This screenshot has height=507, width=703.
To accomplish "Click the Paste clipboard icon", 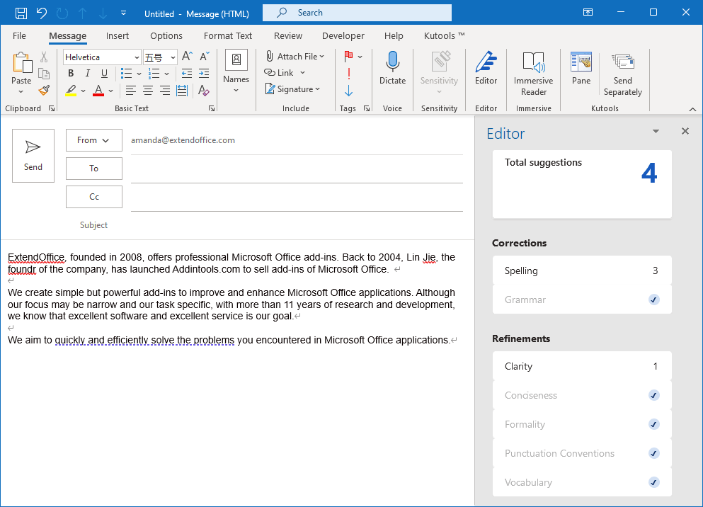I will pos(21,63).
